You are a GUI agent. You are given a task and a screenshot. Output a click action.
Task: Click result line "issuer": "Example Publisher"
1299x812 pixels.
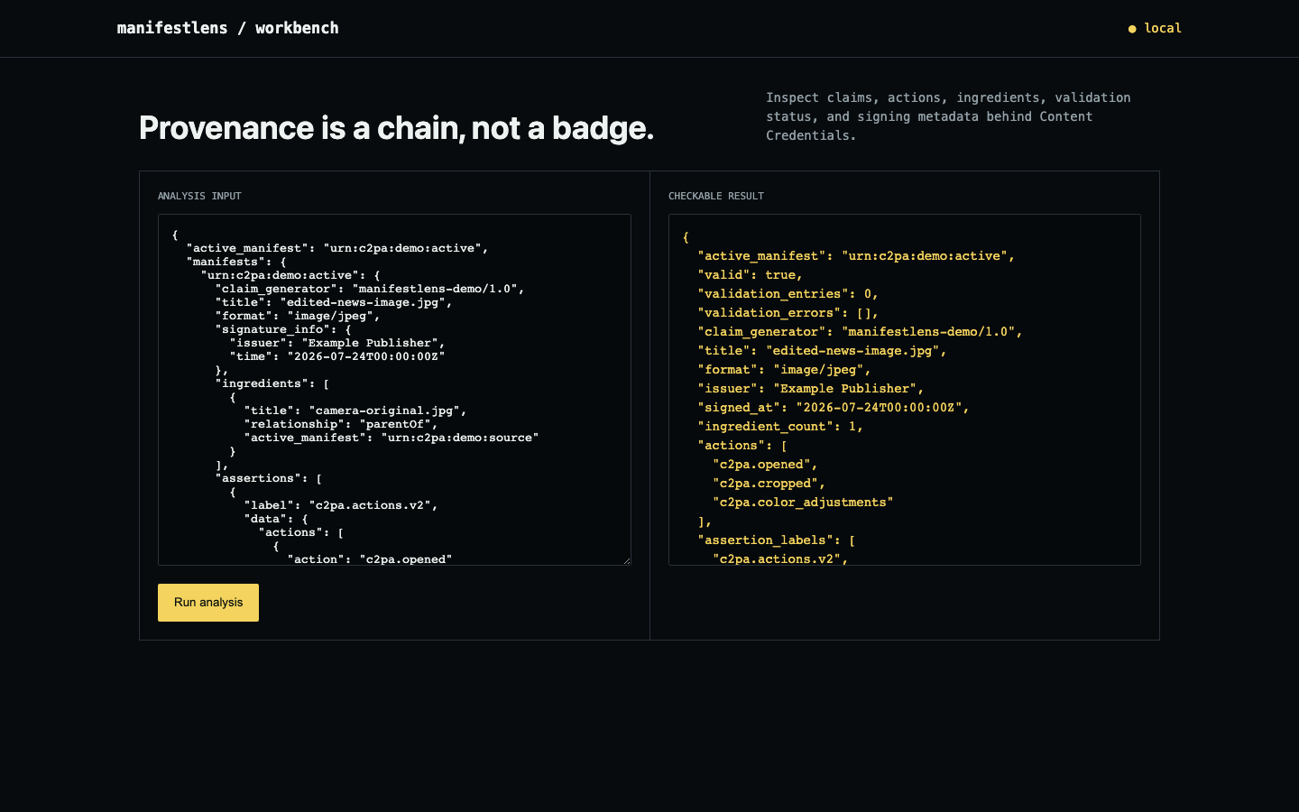coord(811,389)
